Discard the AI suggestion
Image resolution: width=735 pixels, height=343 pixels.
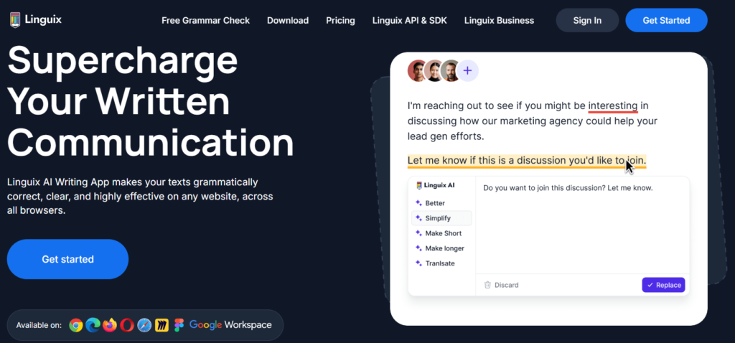(x=501, y=285)
